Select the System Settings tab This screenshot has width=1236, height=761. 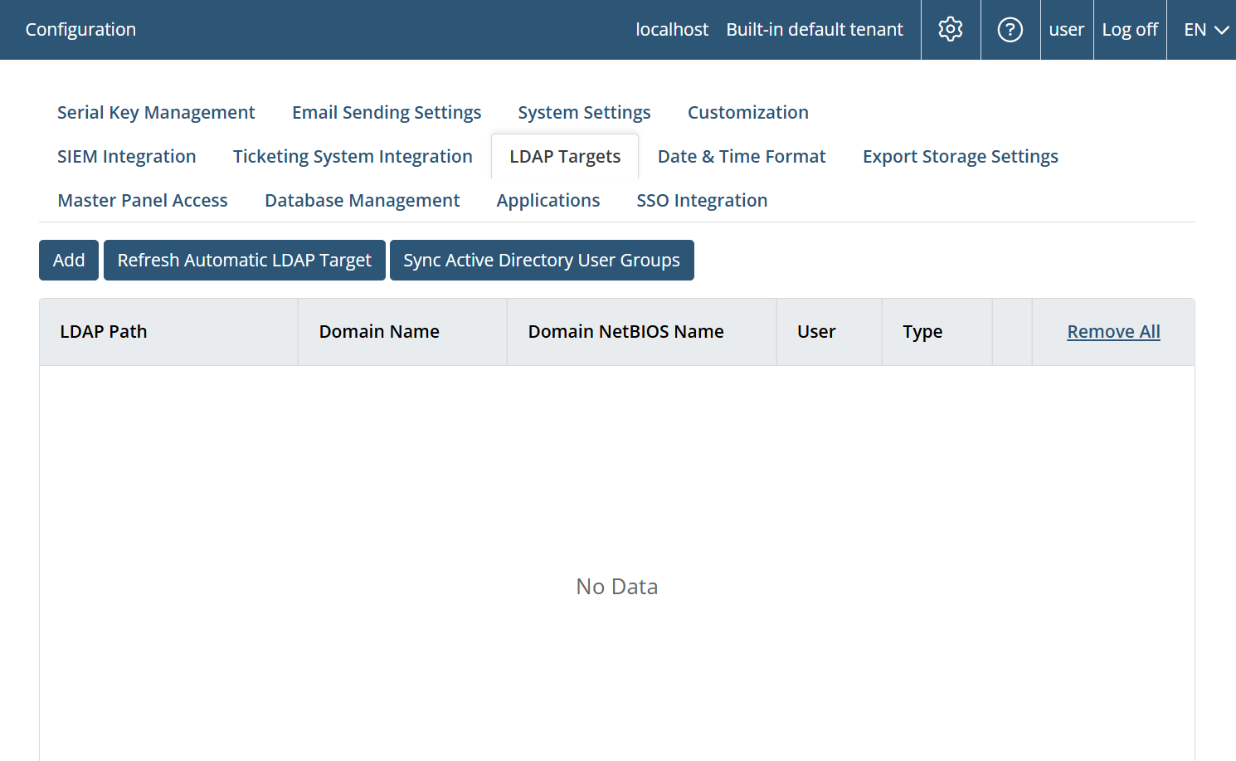click(x=584, y=113)
